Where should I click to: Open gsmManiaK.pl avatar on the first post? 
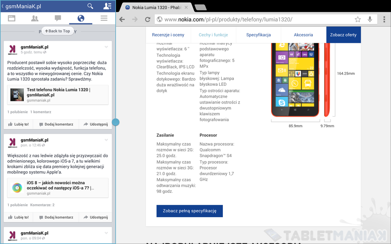tap(13, 49)
